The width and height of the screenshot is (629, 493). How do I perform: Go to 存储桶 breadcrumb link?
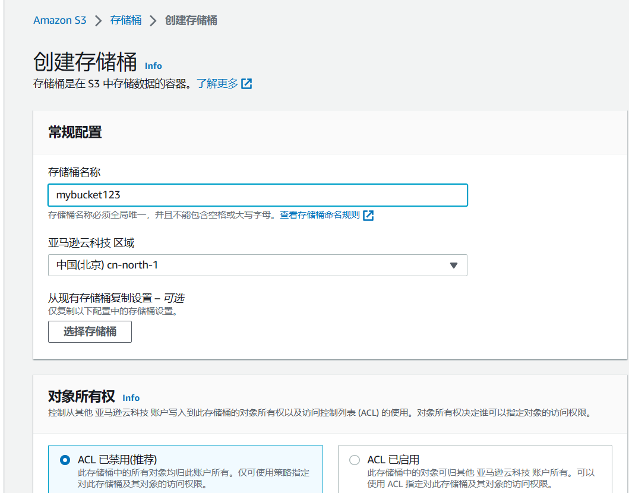(126, 20)
